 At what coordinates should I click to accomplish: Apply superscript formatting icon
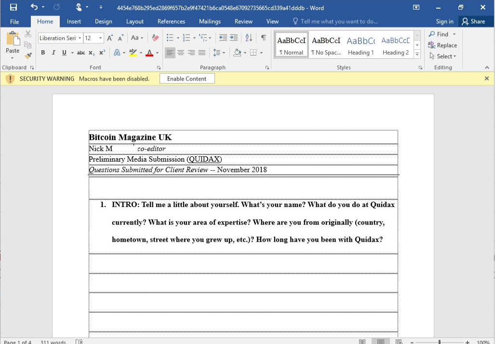[x=102, y=53]
